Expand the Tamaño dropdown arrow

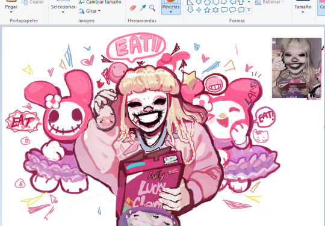(303, 12)
